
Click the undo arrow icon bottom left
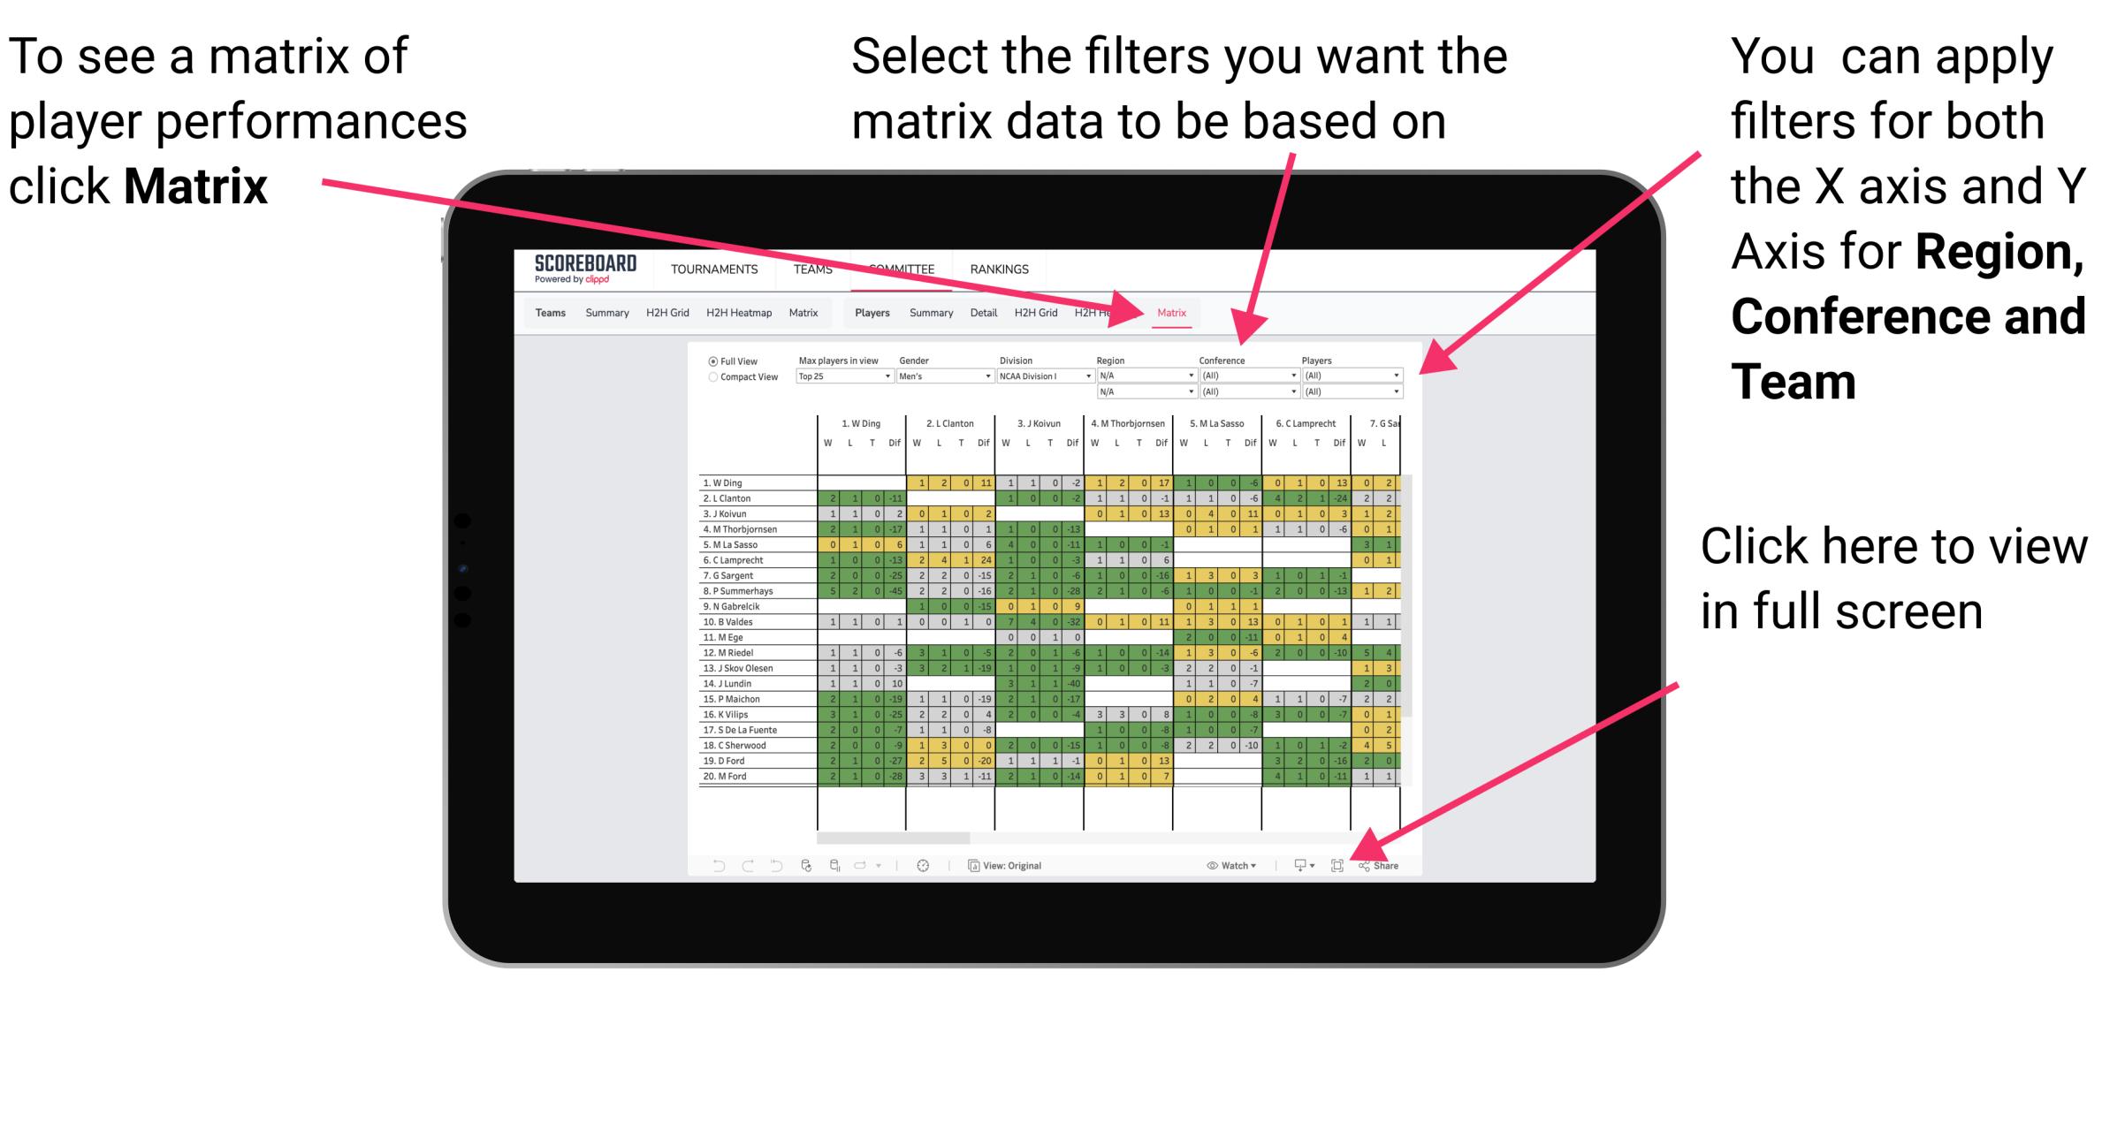(711, 866)
